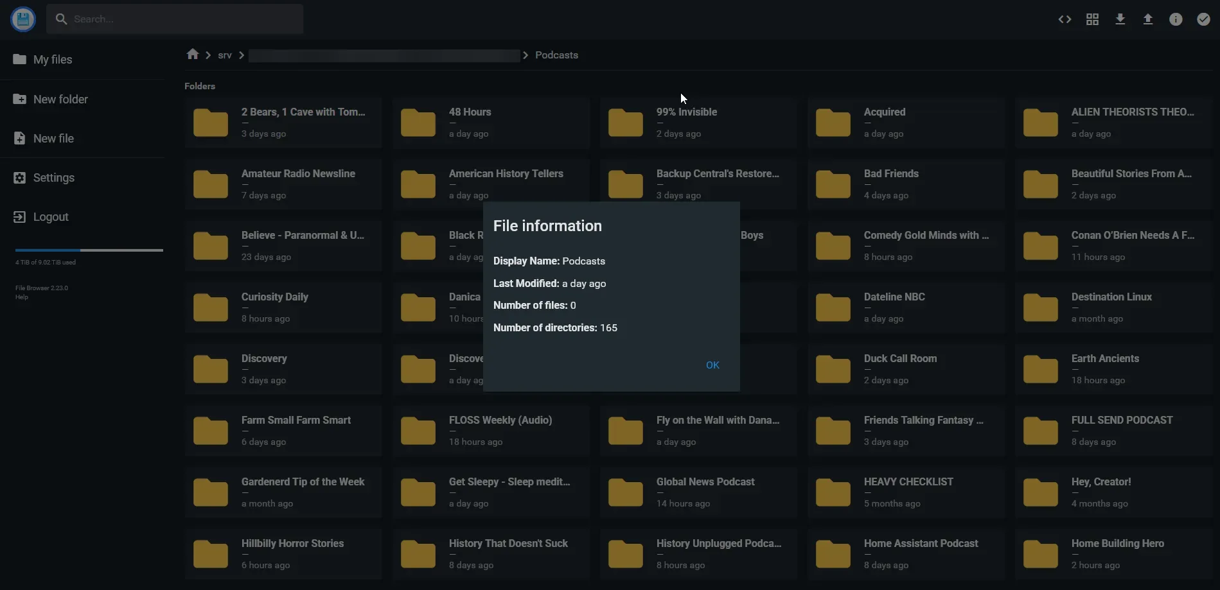
Task: Open the shell toggle code icon
Action: point(1065,19)
